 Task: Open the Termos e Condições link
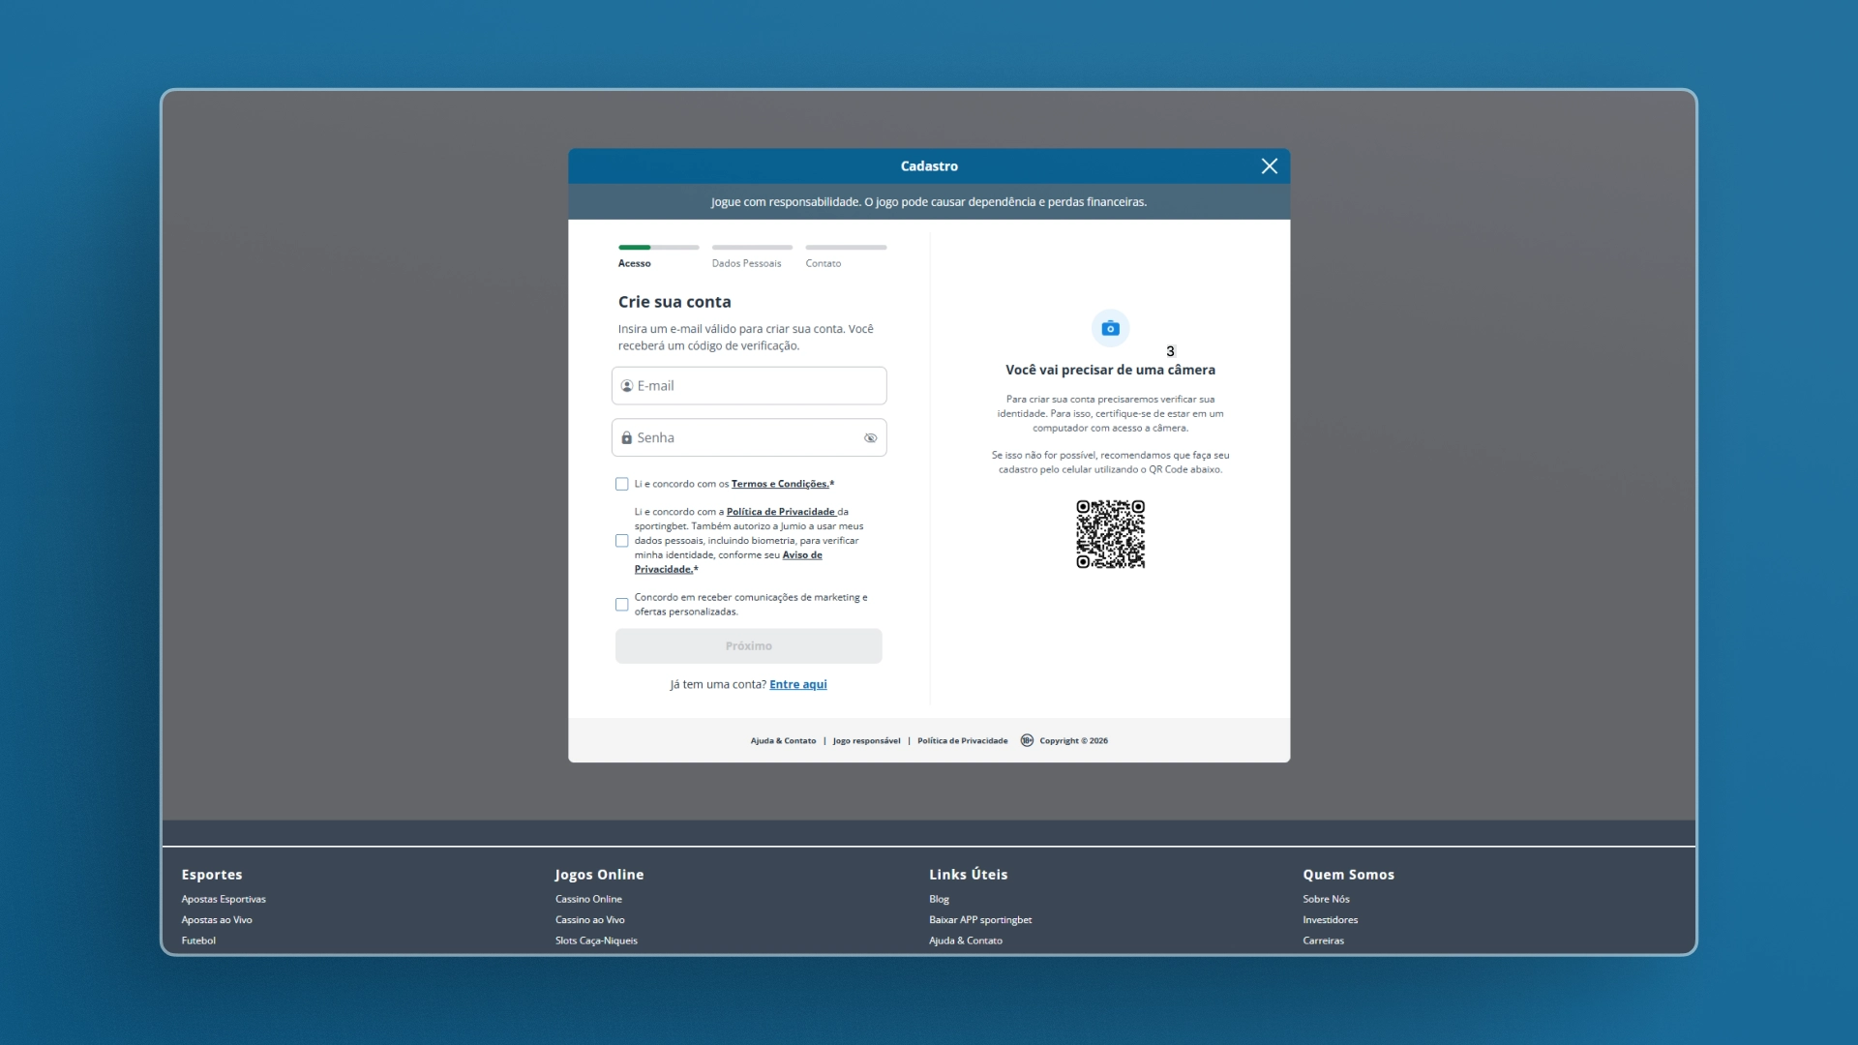click(780, 485)
